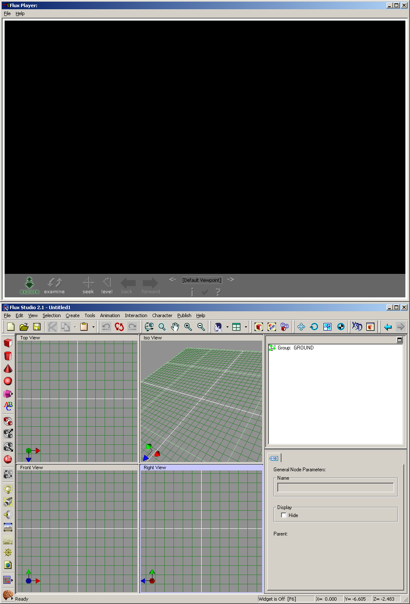Click the pan hand tool in toolbar
Image resolution: width=410 pixels, height=604 pixels.
[x=175, y=327]
